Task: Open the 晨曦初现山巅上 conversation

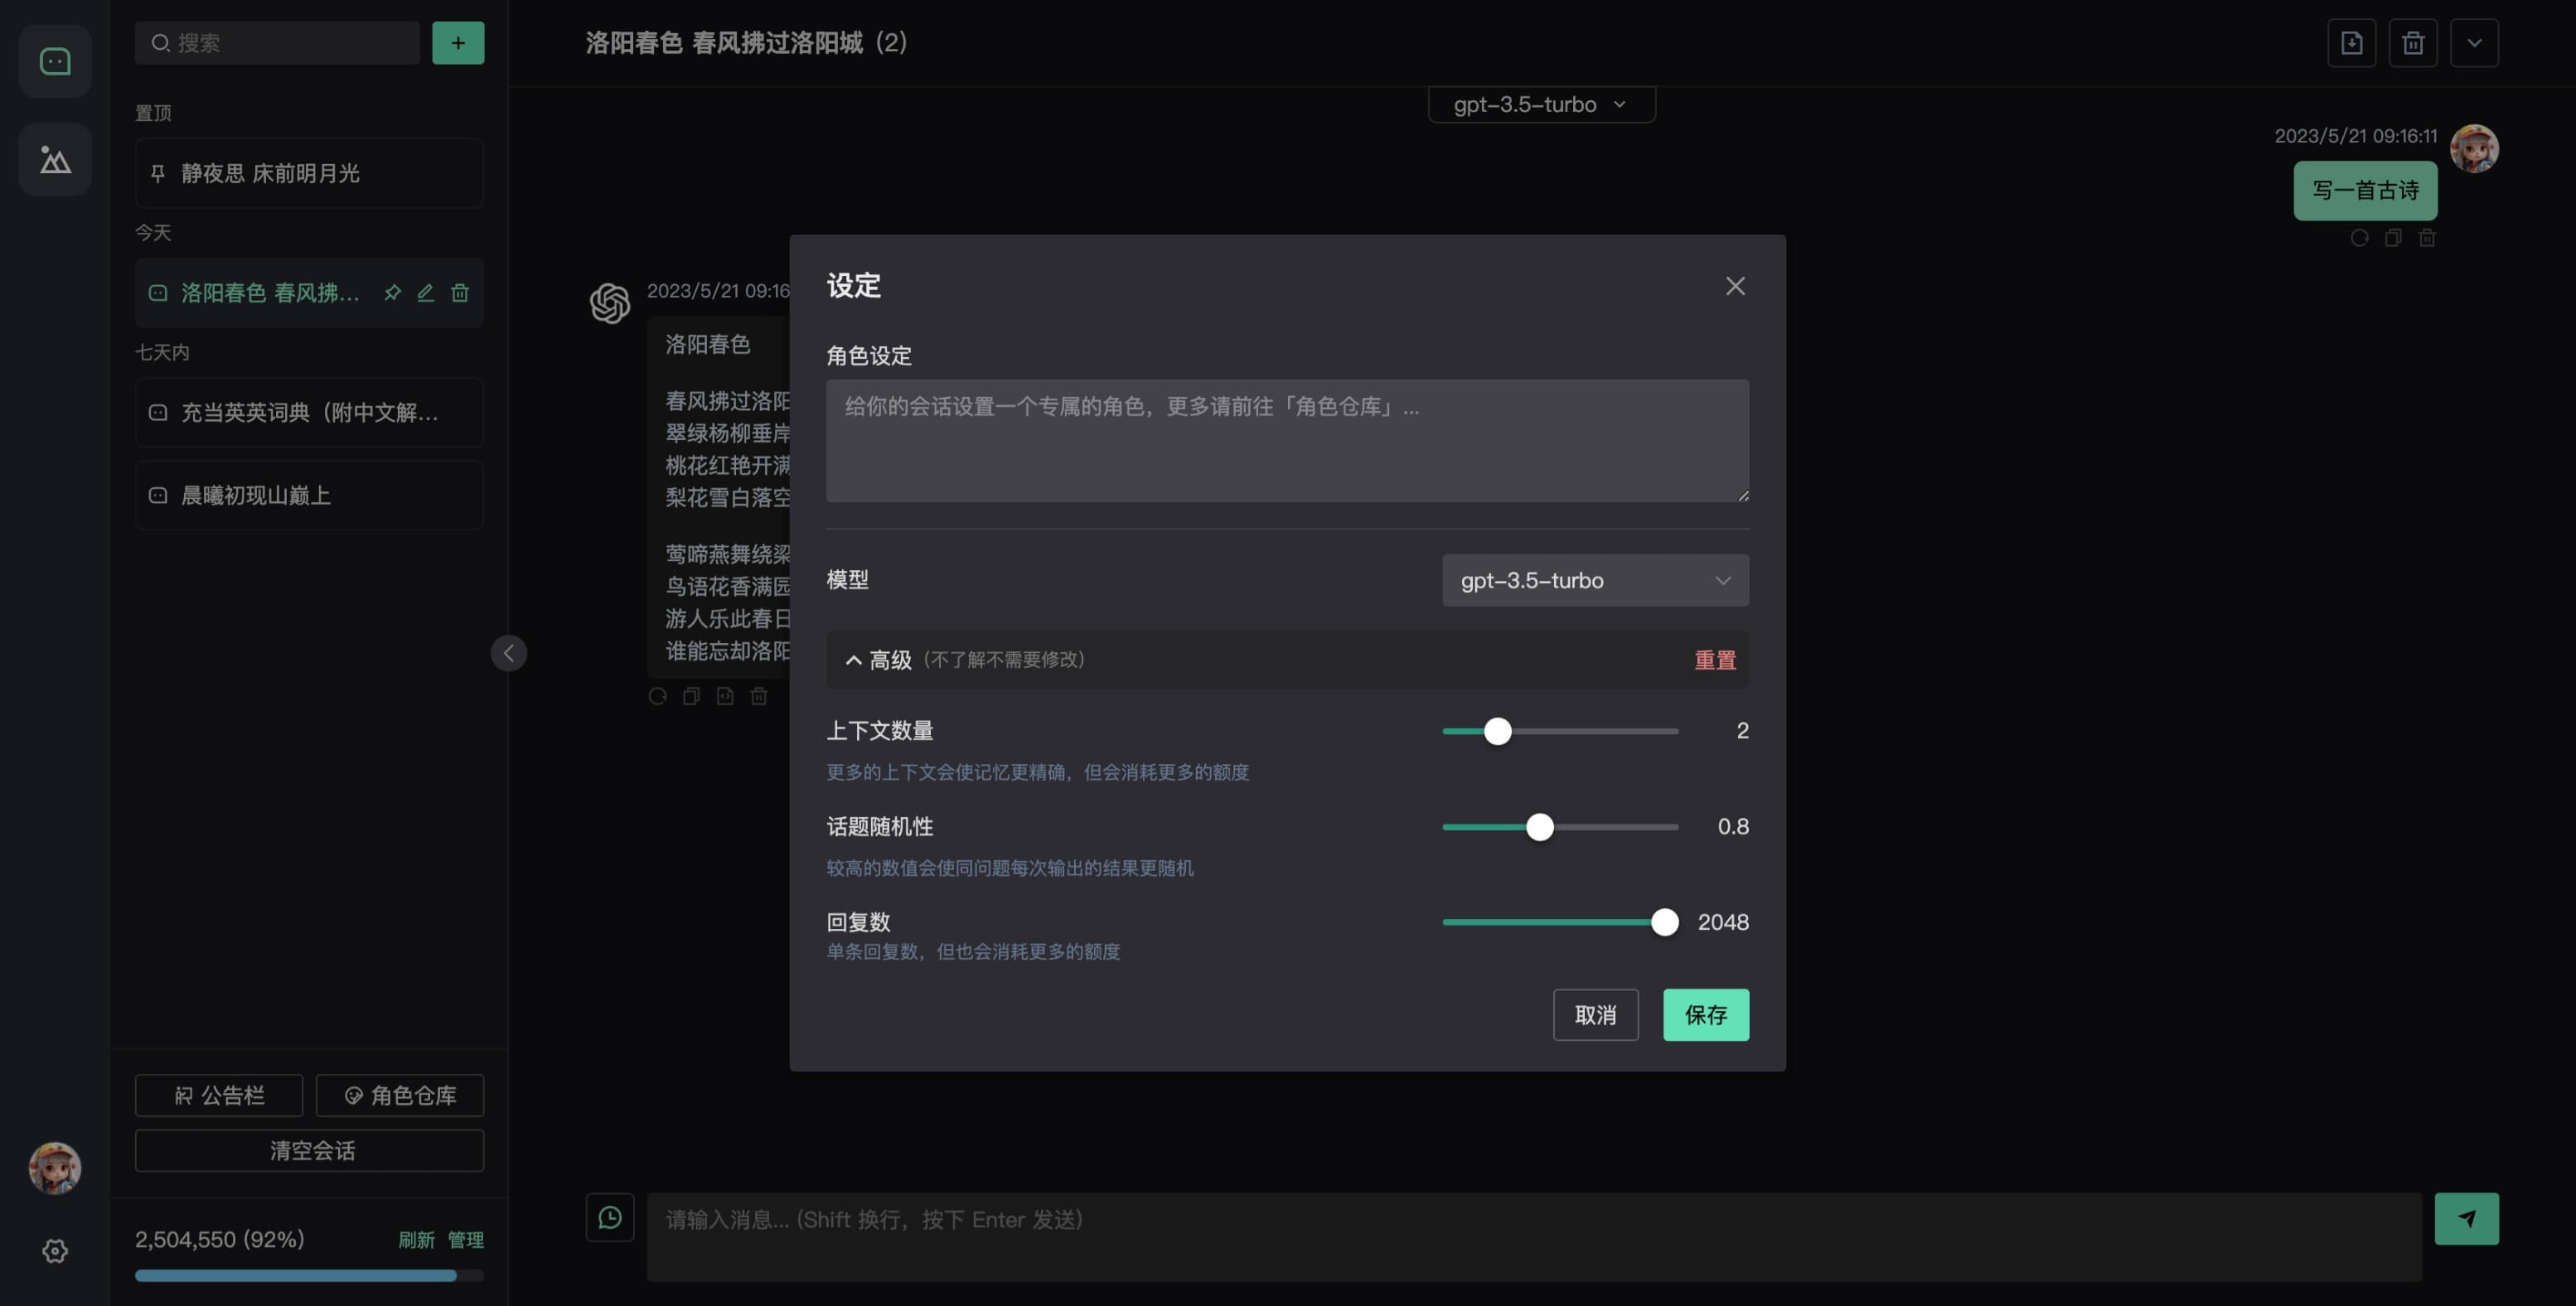Action: (309, 496)
